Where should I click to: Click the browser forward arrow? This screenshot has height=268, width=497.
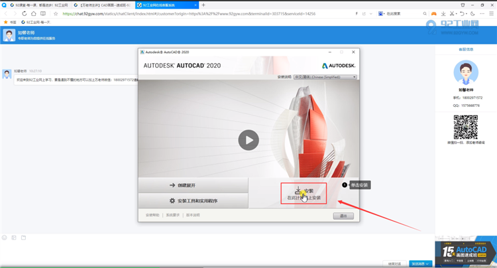click(15, 14)
